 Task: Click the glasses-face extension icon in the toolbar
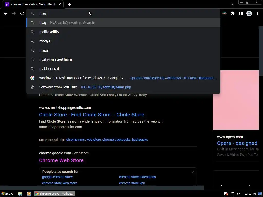point(224,13)
